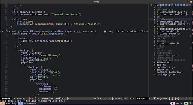
Task: Switch to tmux window 1 watchly
Action: (x=9, y=103)
